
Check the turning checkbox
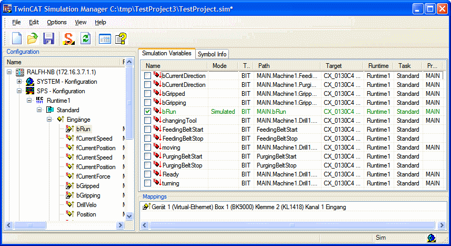click(x=147, y=183)
